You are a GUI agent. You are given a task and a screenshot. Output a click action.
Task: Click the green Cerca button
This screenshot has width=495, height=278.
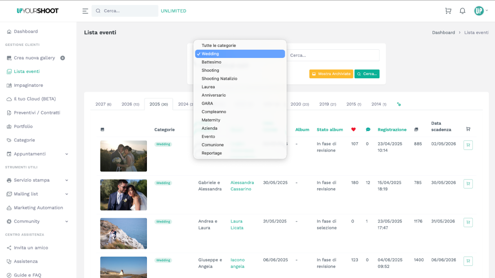pyautogui.click(x=367, y=74)
